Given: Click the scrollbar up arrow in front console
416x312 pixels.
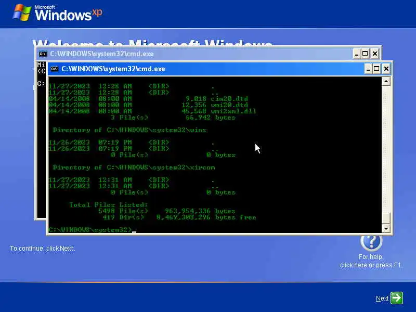Looking at the screenshot, I should pyautogui.click(x=386, y=81).
